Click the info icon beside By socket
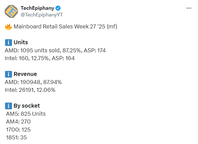The height and width of the screenshot is (144, 198). click(8, 106)
